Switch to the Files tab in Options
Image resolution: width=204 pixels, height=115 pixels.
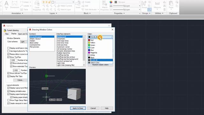[7, 34]
